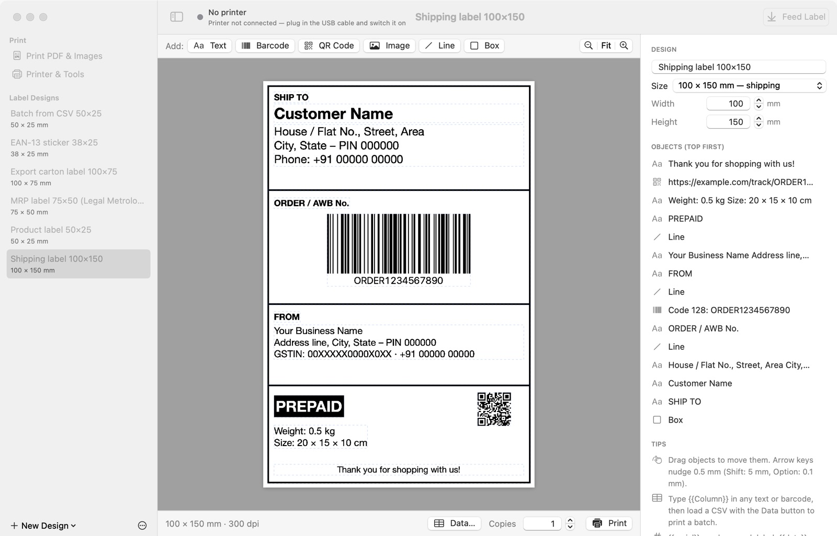Select the ORDER / AWB No. object in list

[738, 328]
